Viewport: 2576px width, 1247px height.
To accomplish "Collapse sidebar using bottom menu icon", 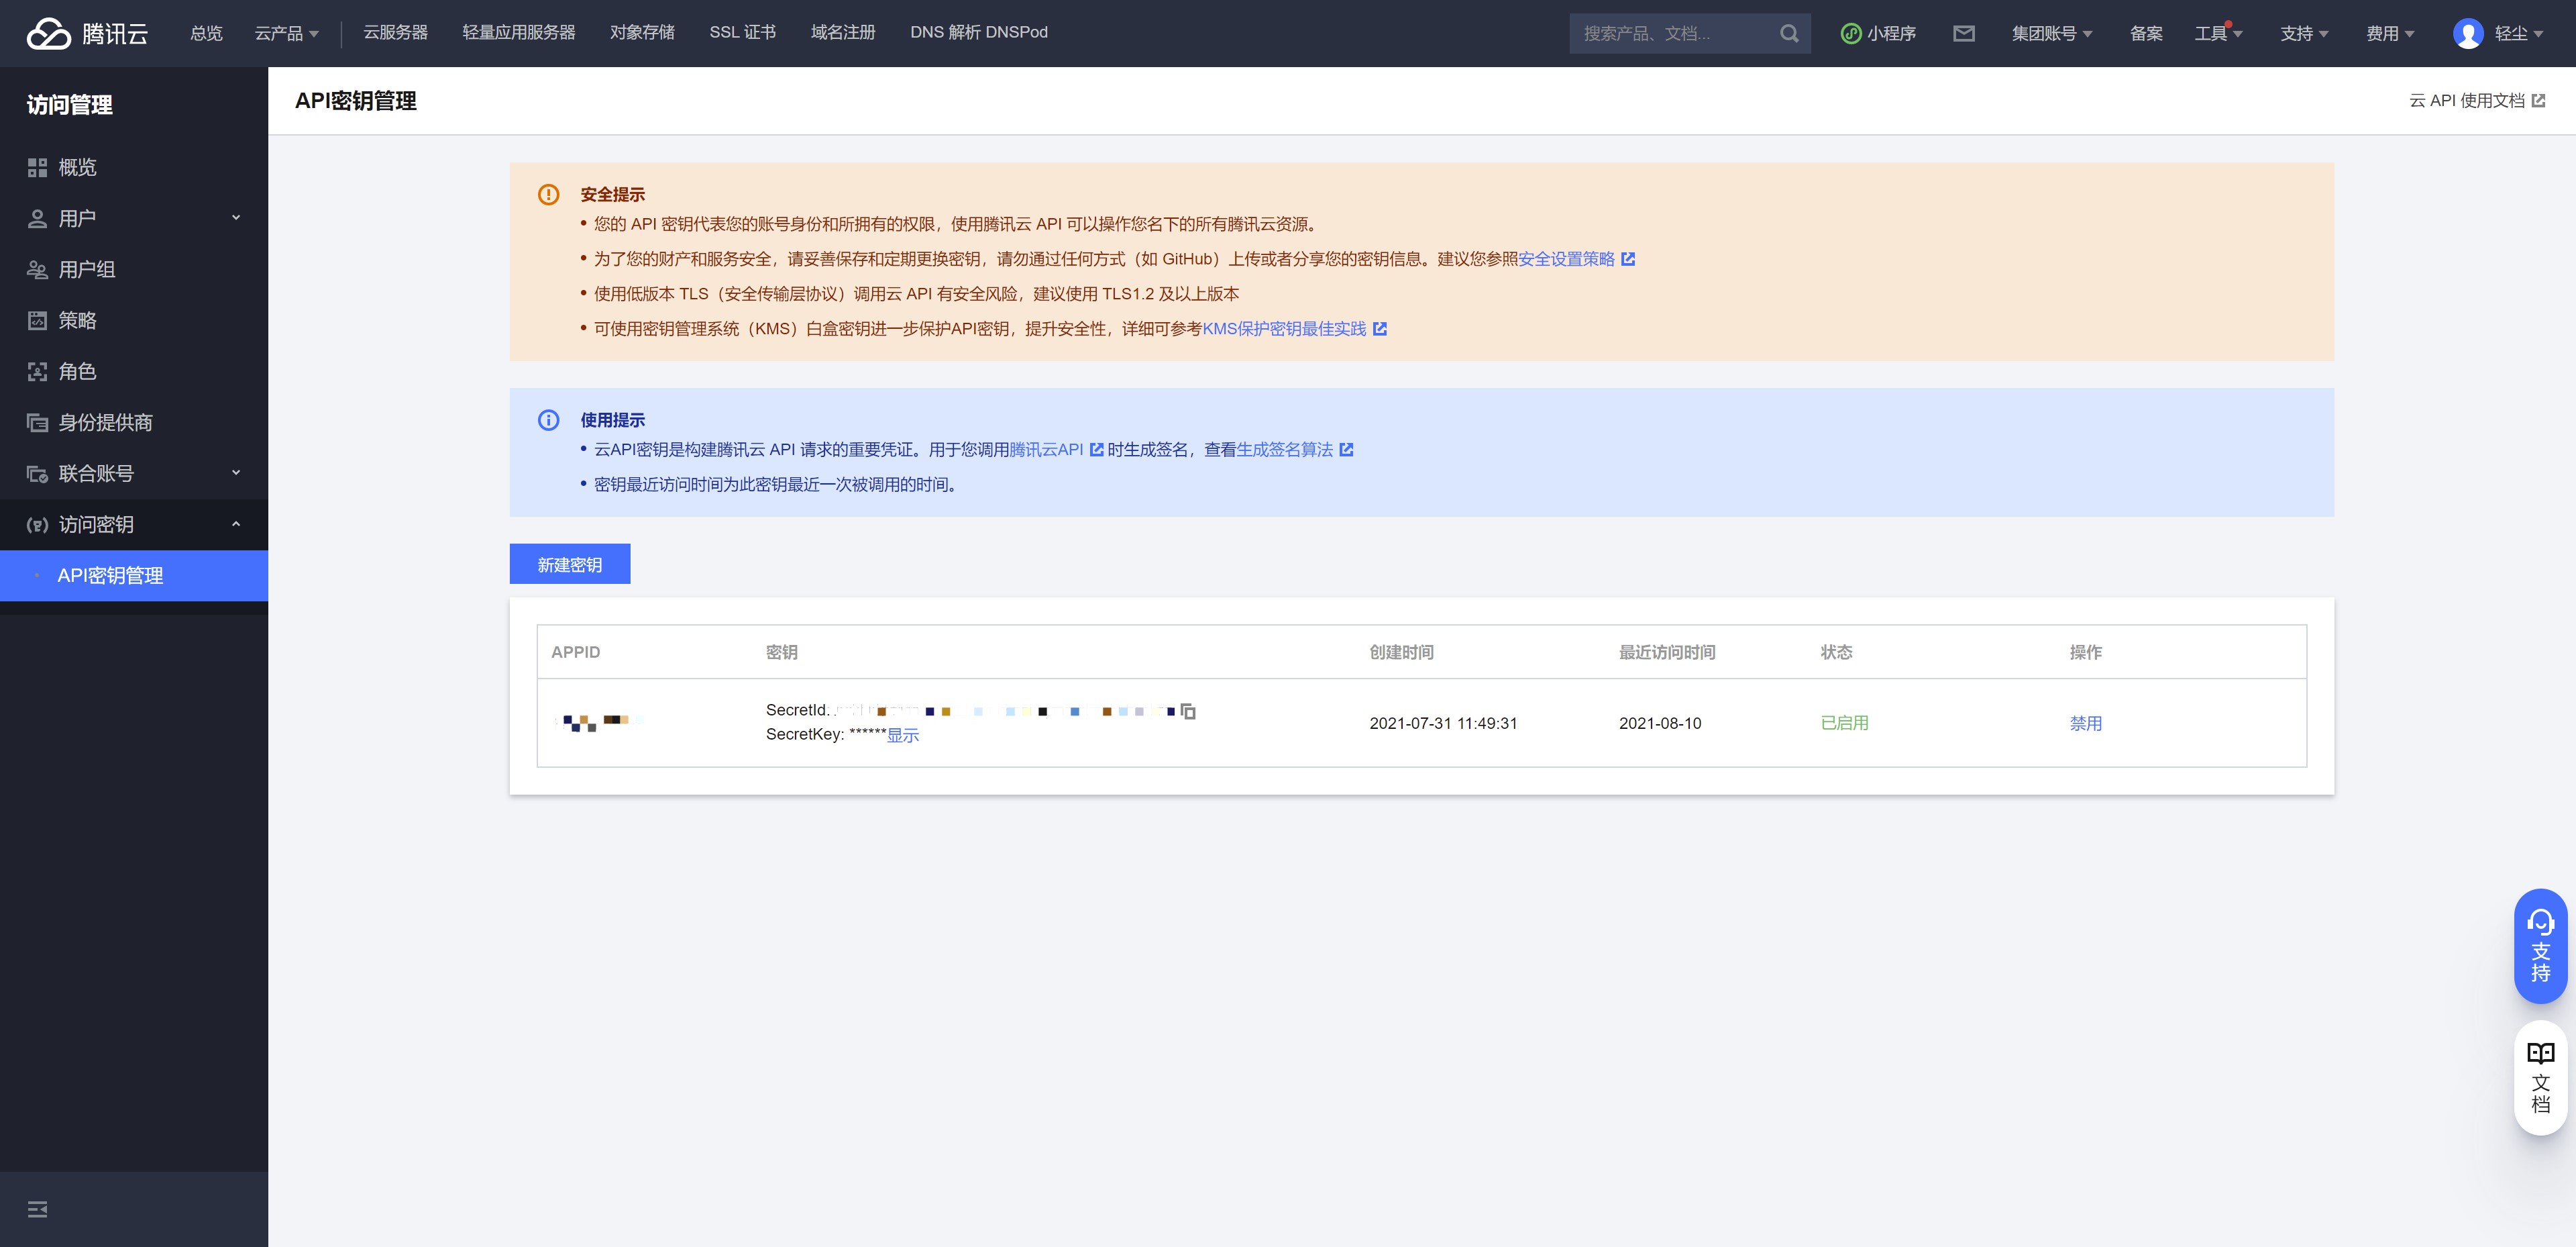I will coord(37,1209).
